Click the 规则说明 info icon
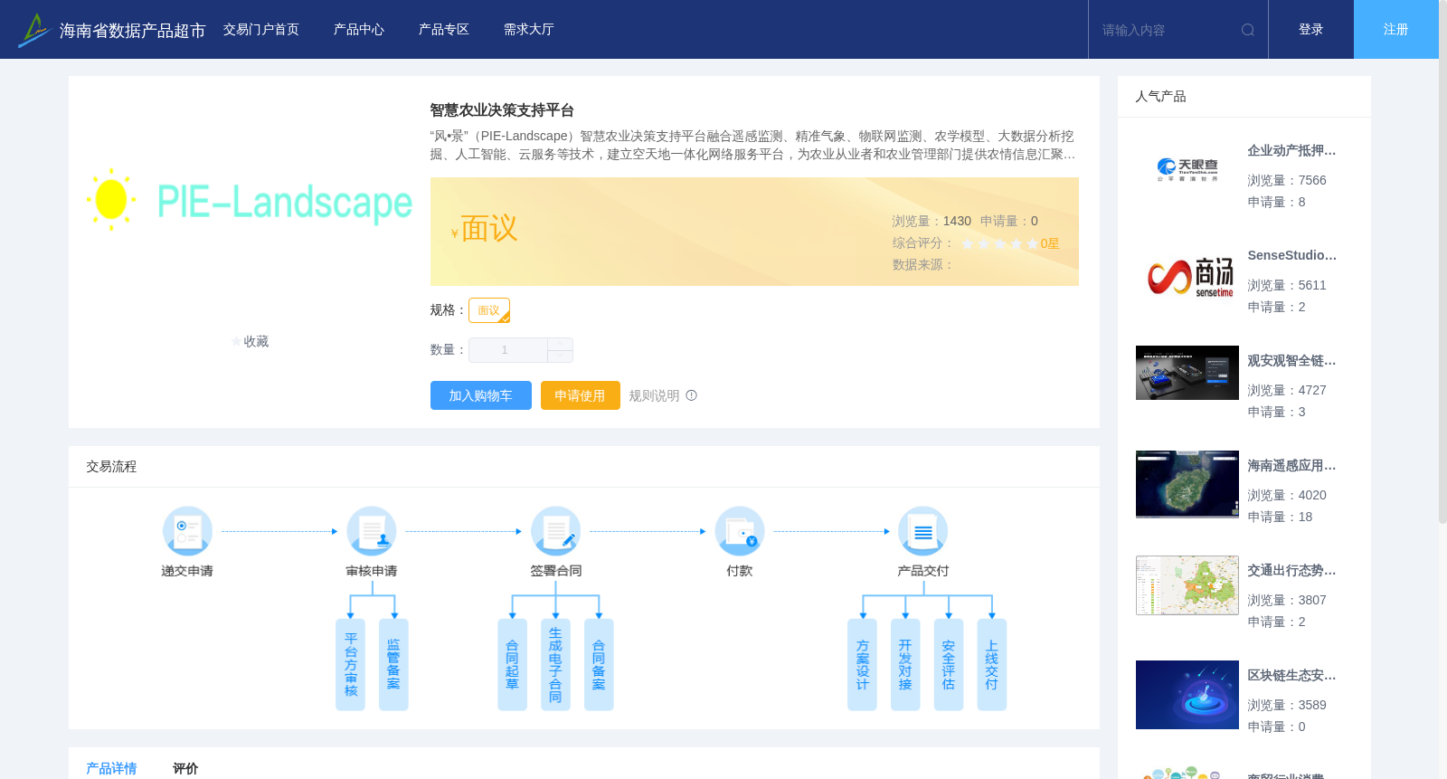Image resolution: width=1447 pixels, height=779 pixels. [692, 395]
